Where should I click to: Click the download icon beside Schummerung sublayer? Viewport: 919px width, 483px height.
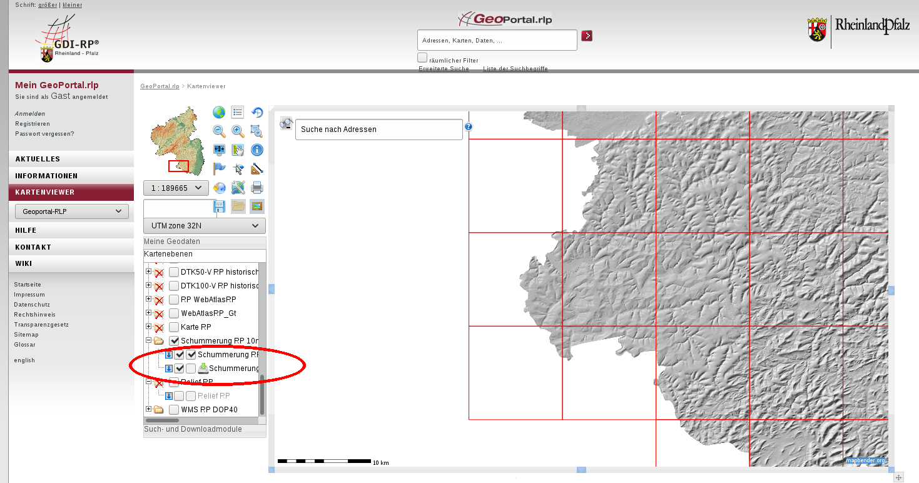203,368
